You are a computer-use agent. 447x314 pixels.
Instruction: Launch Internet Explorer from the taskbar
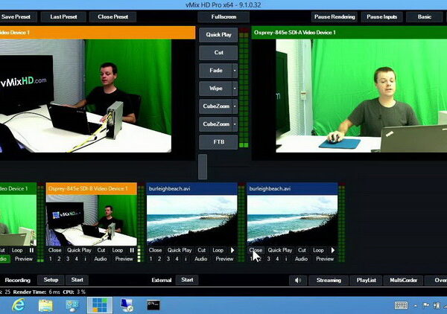pos(18,305)
